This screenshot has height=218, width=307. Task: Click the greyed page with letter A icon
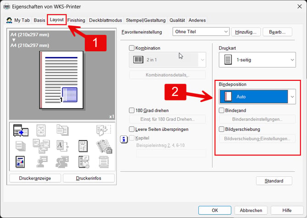pos(62,146)
